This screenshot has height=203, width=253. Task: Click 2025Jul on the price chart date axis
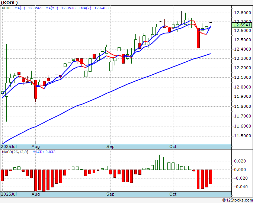pos(9,146)
